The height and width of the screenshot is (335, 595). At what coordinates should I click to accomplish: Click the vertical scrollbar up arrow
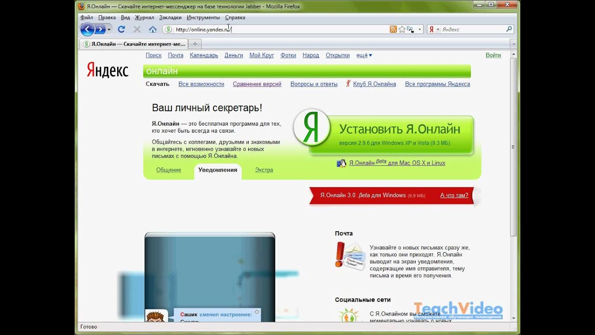pos(513,53)
